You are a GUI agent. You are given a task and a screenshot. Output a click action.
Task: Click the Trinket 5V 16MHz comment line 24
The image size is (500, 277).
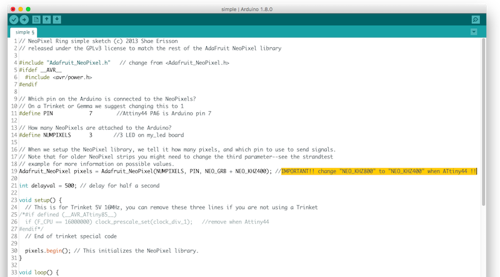coord(171,207)
